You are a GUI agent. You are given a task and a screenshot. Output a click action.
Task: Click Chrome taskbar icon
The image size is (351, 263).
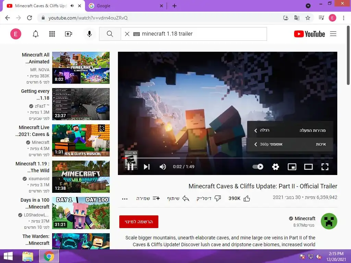pos(49,256)
